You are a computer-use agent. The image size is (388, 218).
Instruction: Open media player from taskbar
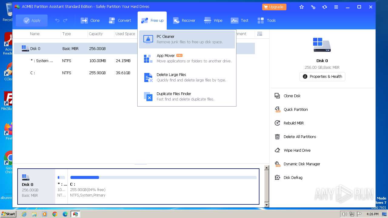pos(45,214)
